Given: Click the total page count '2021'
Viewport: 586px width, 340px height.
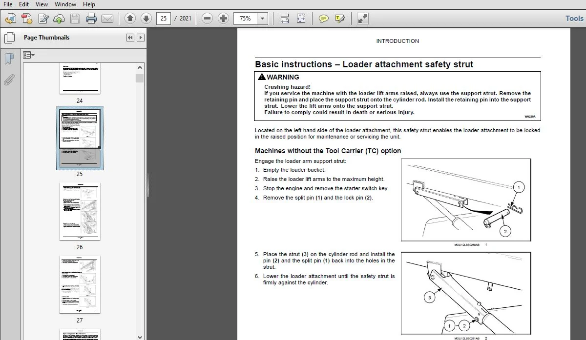Looking at the screenshot, I should pos(186,19).
